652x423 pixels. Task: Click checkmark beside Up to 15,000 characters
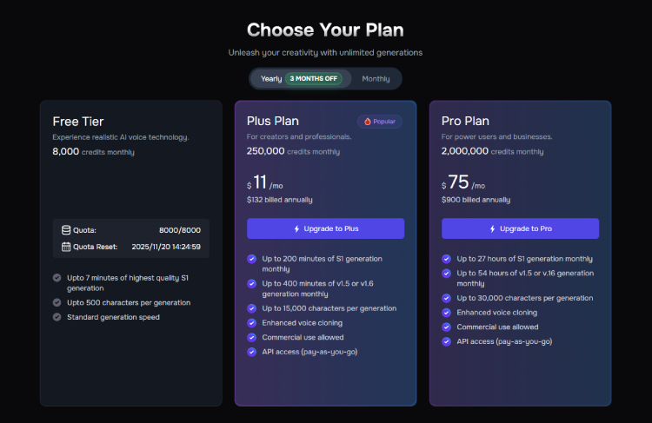pyautogui.click(x=252, y=307)
